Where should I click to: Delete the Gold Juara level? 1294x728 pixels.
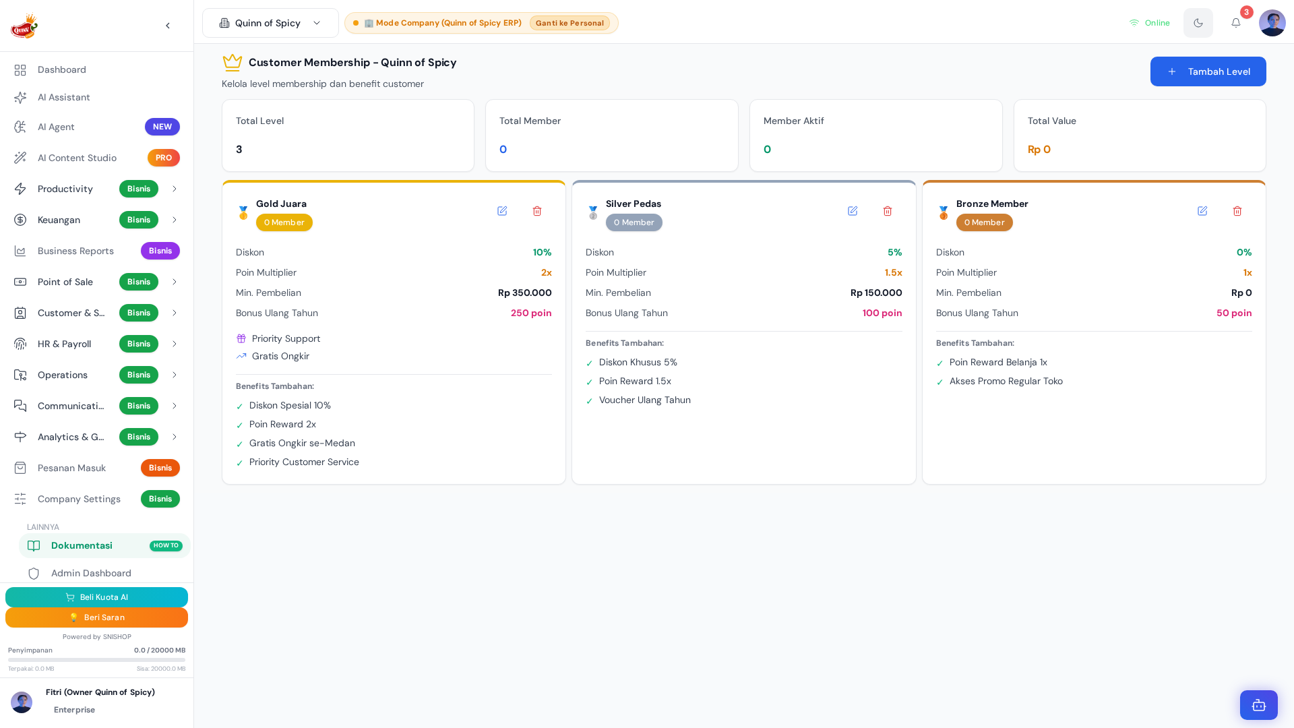tap(537, 211)
